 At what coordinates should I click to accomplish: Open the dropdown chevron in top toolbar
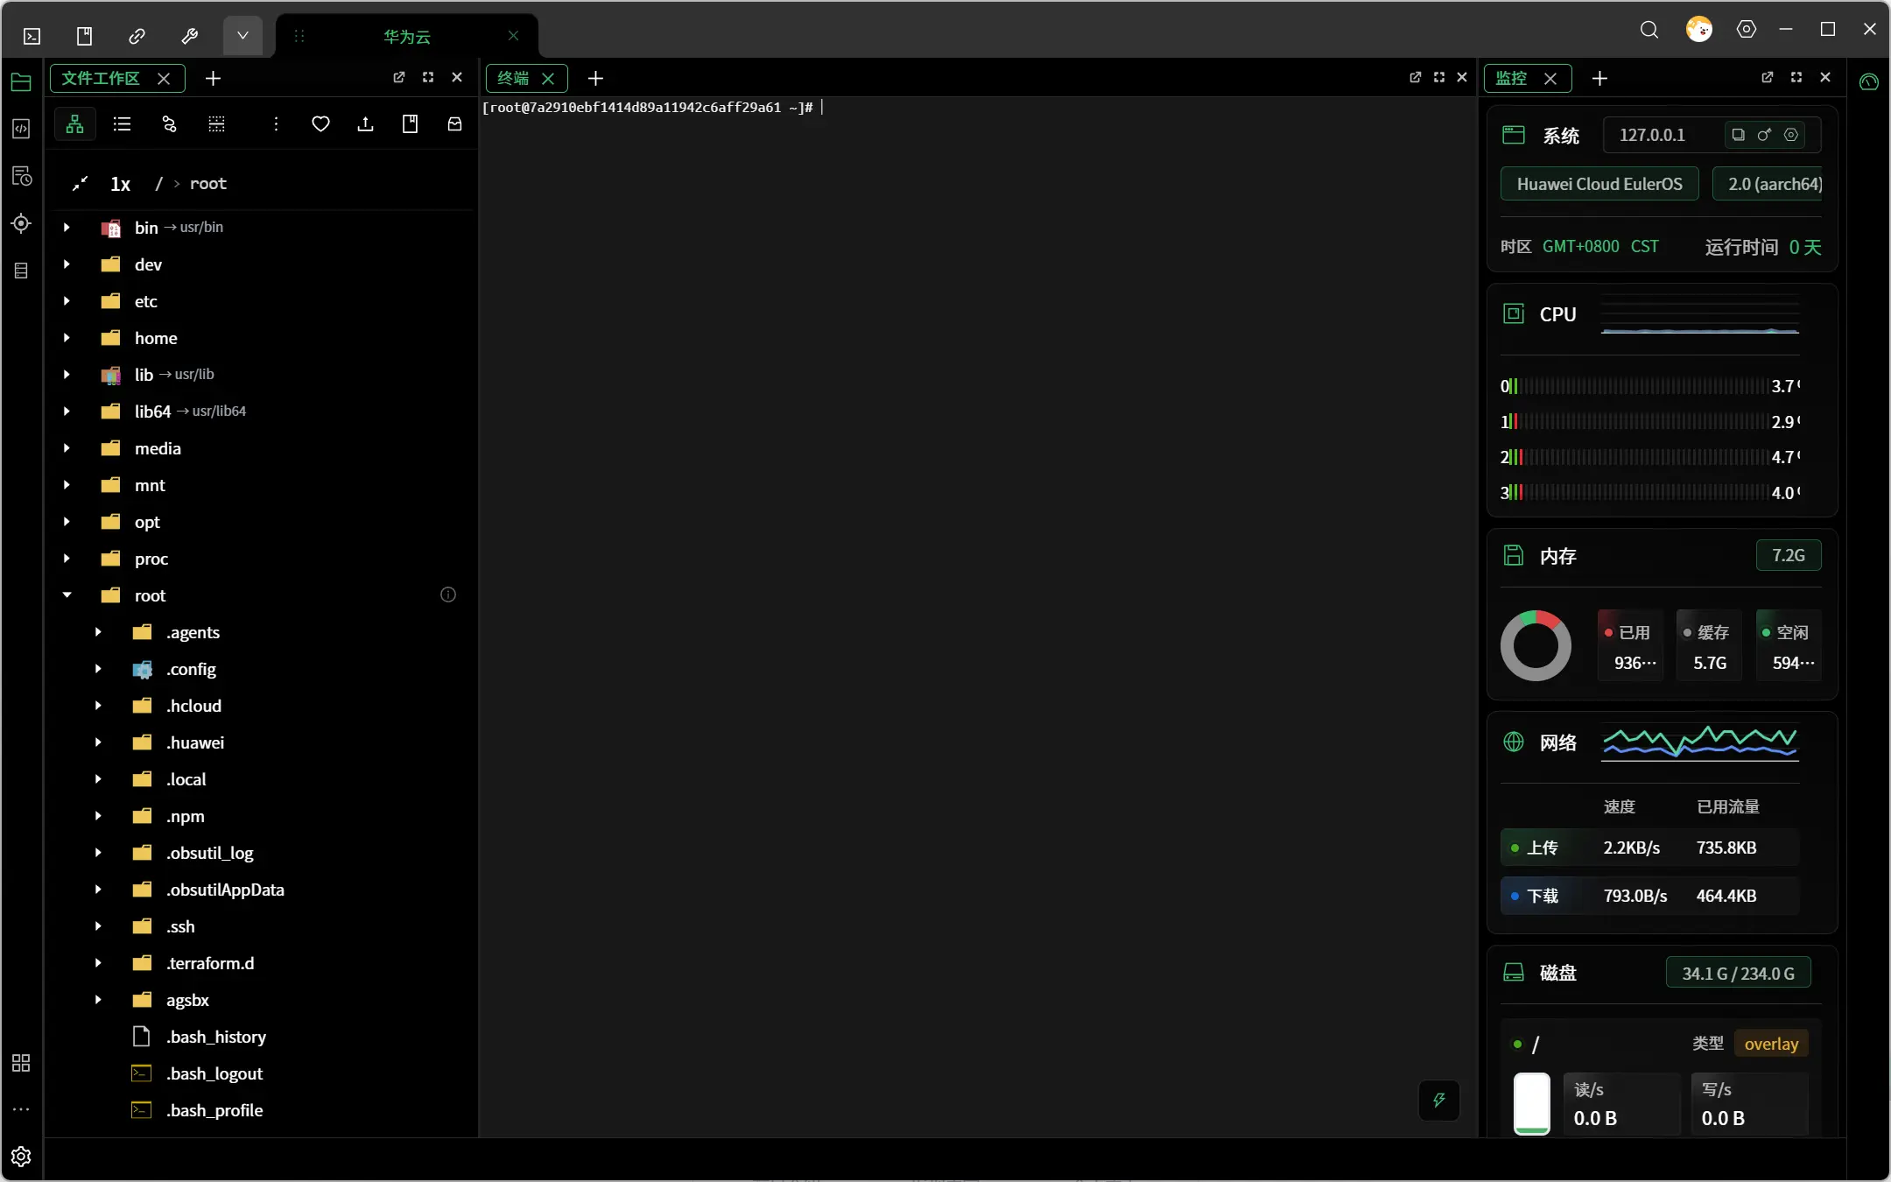click(243, 36)
